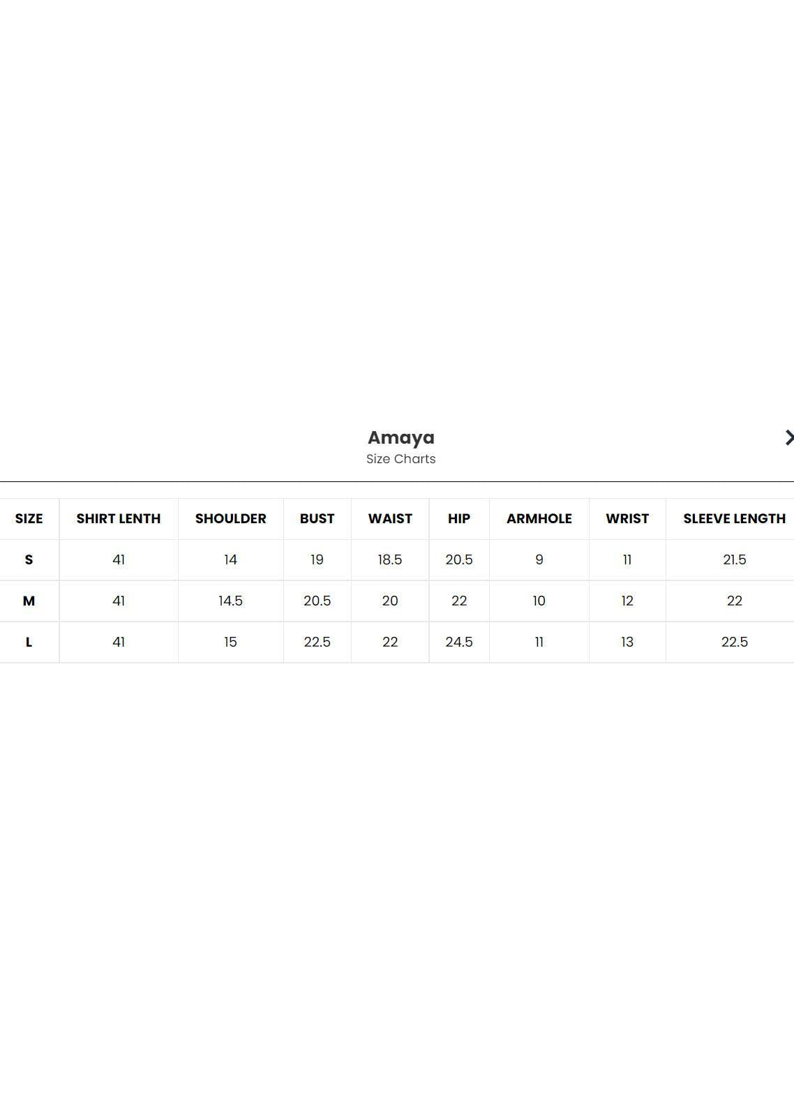Select the HIP column header
Screen dimensions: 794x1105
pos(458,518)
